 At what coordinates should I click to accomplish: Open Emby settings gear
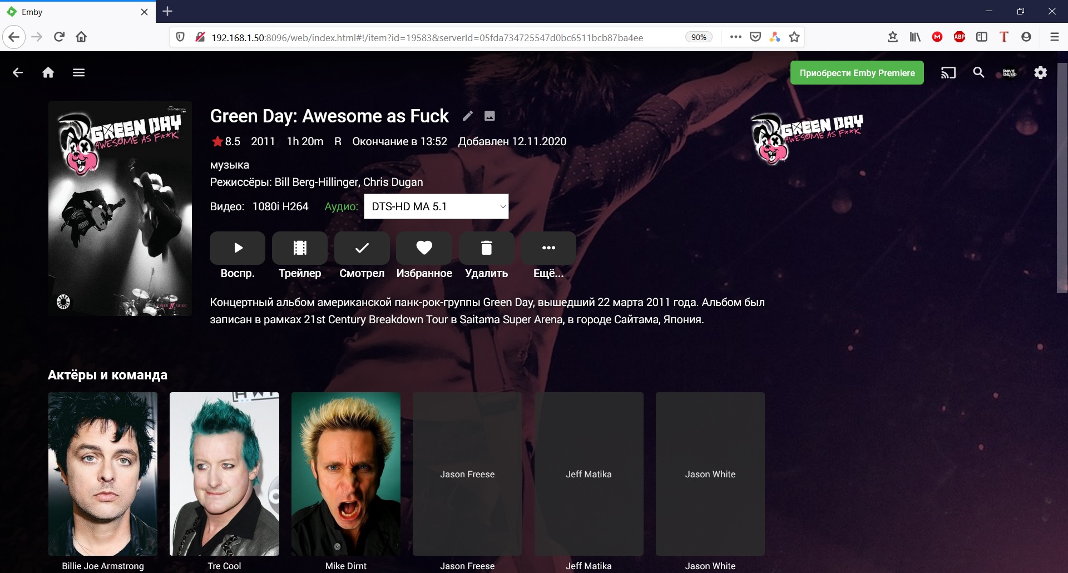point(1040,73)
